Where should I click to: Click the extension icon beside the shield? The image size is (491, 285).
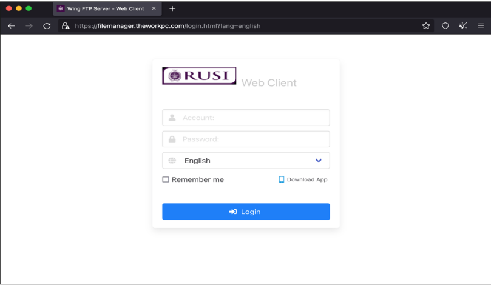pyautogui.click(x=463, y=26)
